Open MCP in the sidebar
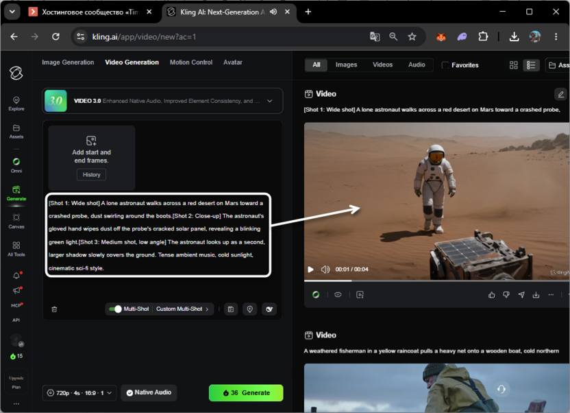570x413 pixels. (x=16, y=305)
